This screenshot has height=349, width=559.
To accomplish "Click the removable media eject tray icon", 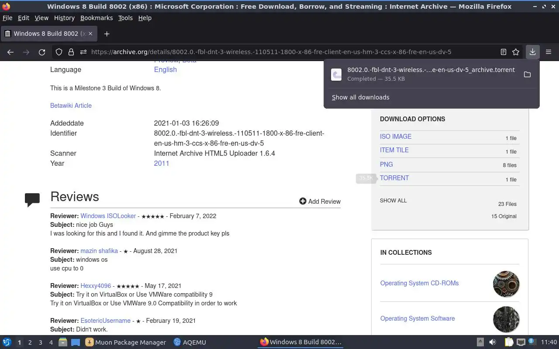I will pyautogui.click(x=480, y=342).
